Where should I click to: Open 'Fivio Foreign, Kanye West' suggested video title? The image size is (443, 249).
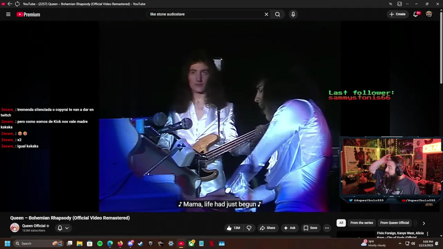click(x=400, y=235)
